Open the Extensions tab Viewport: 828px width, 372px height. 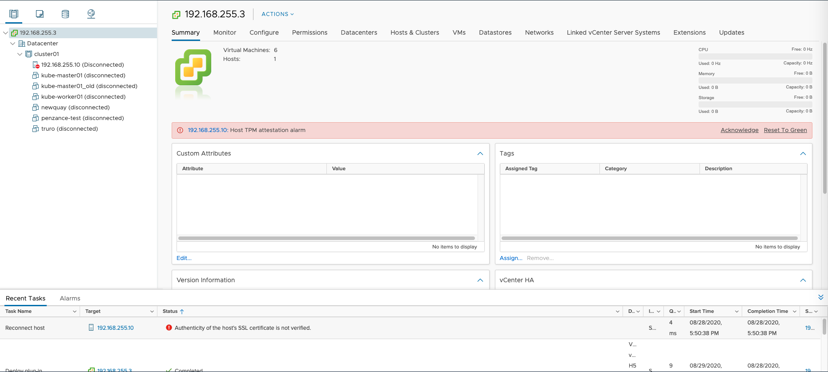(689, 32)
